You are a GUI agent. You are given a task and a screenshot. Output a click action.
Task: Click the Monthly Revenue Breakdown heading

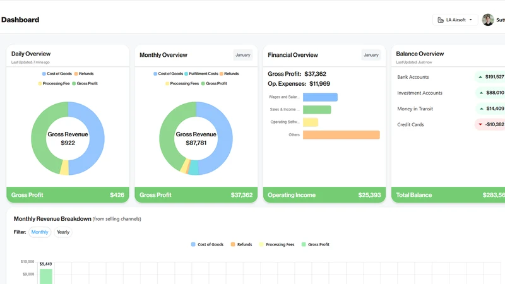[52, 219]
